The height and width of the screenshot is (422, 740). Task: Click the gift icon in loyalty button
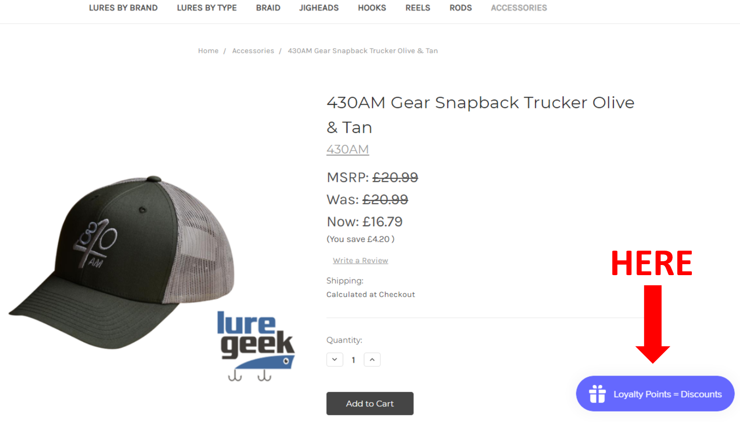[597, 394]
